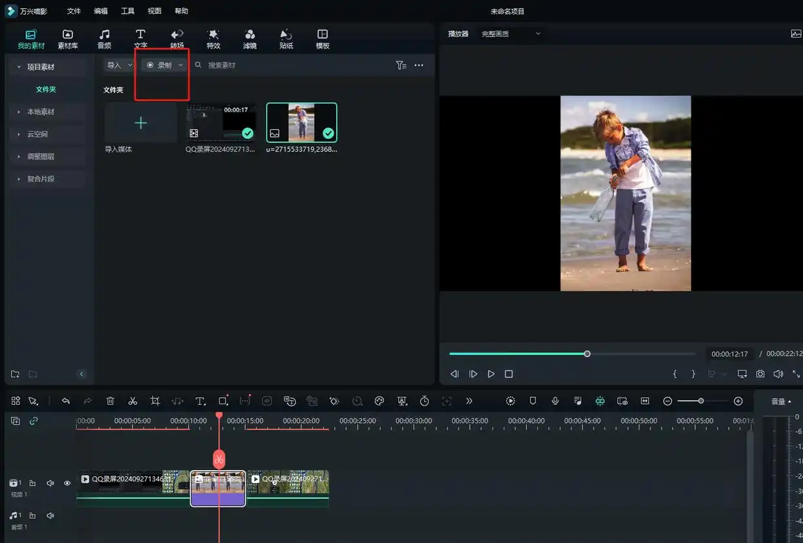The image size is (803, 543).
Task: Click the split scissors icon in timeline toolbar
Action: coord(133,401)
